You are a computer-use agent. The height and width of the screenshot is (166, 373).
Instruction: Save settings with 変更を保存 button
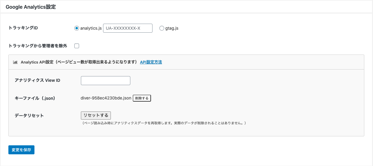click(21, 150)
